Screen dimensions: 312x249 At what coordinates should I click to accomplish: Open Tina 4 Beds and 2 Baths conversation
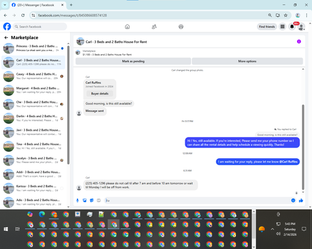coord(33,146)
